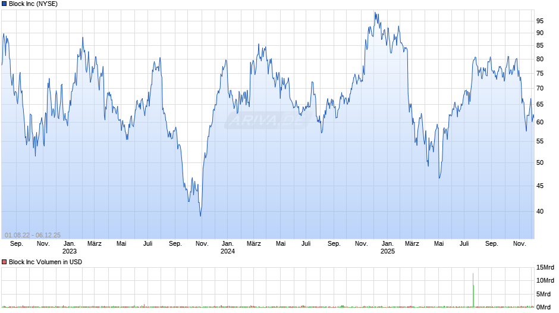559x313 pixels.
Task: Select the 'Block Inc Volumen in USD' title
Action: click(45, 262)
